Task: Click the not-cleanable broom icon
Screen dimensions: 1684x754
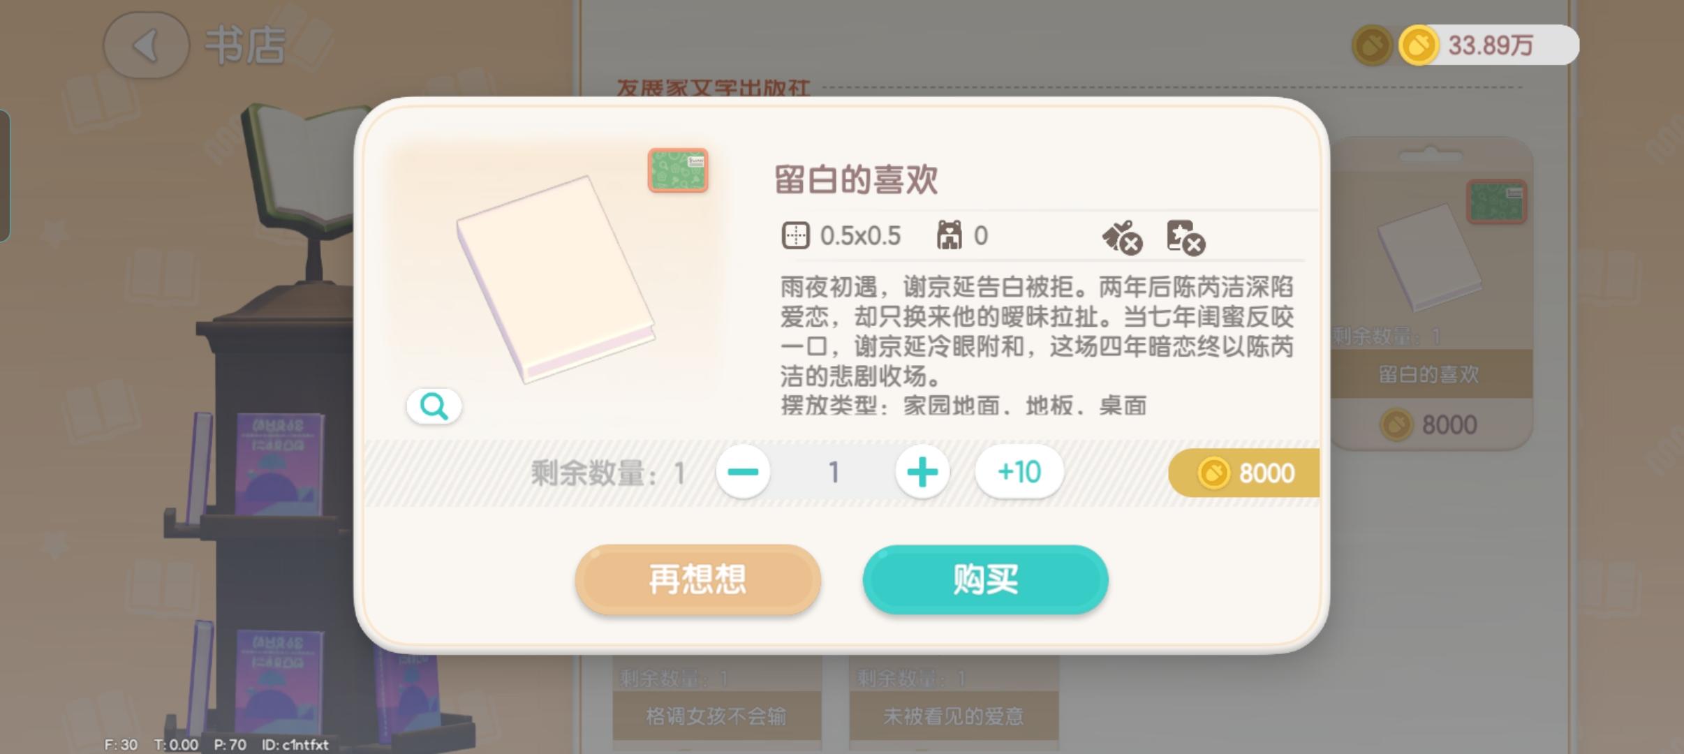Action: (x=1122, y=237)
